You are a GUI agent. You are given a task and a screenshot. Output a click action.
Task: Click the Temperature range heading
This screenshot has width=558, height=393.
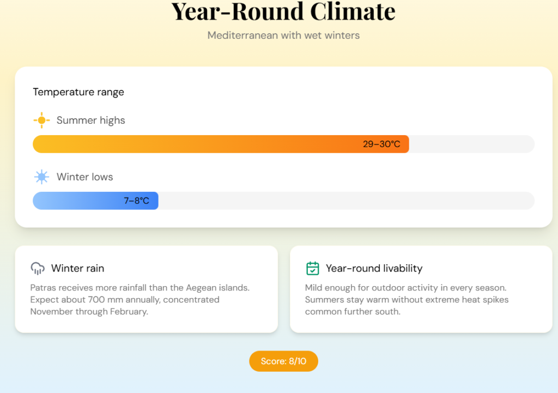click(x=78, y=92)
